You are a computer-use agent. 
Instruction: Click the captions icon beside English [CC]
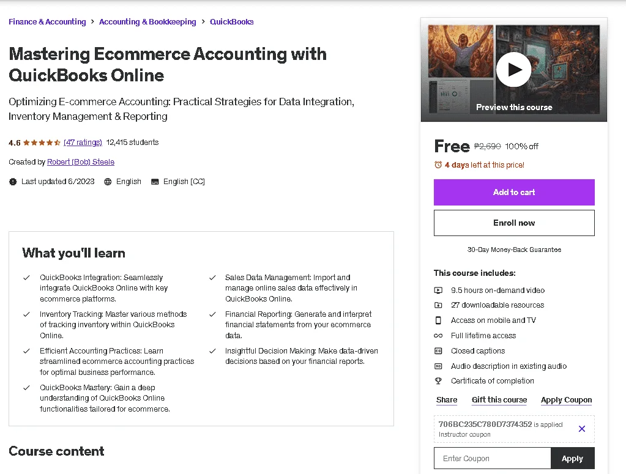pyautogui.click(x=155, y=182)
